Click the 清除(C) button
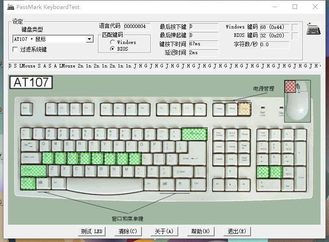 coord(128,231)
